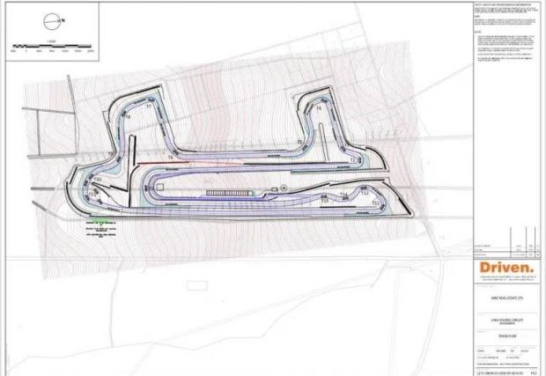Click the north arrow compass symbol
This screenshot has height=376, width=546.
tap(57, 18)
